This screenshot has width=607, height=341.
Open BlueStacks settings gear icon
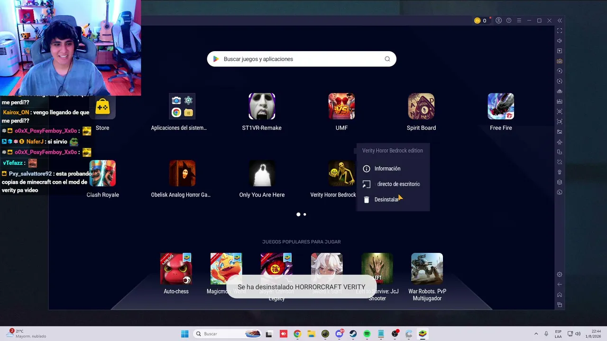click(x=560, y=274)
